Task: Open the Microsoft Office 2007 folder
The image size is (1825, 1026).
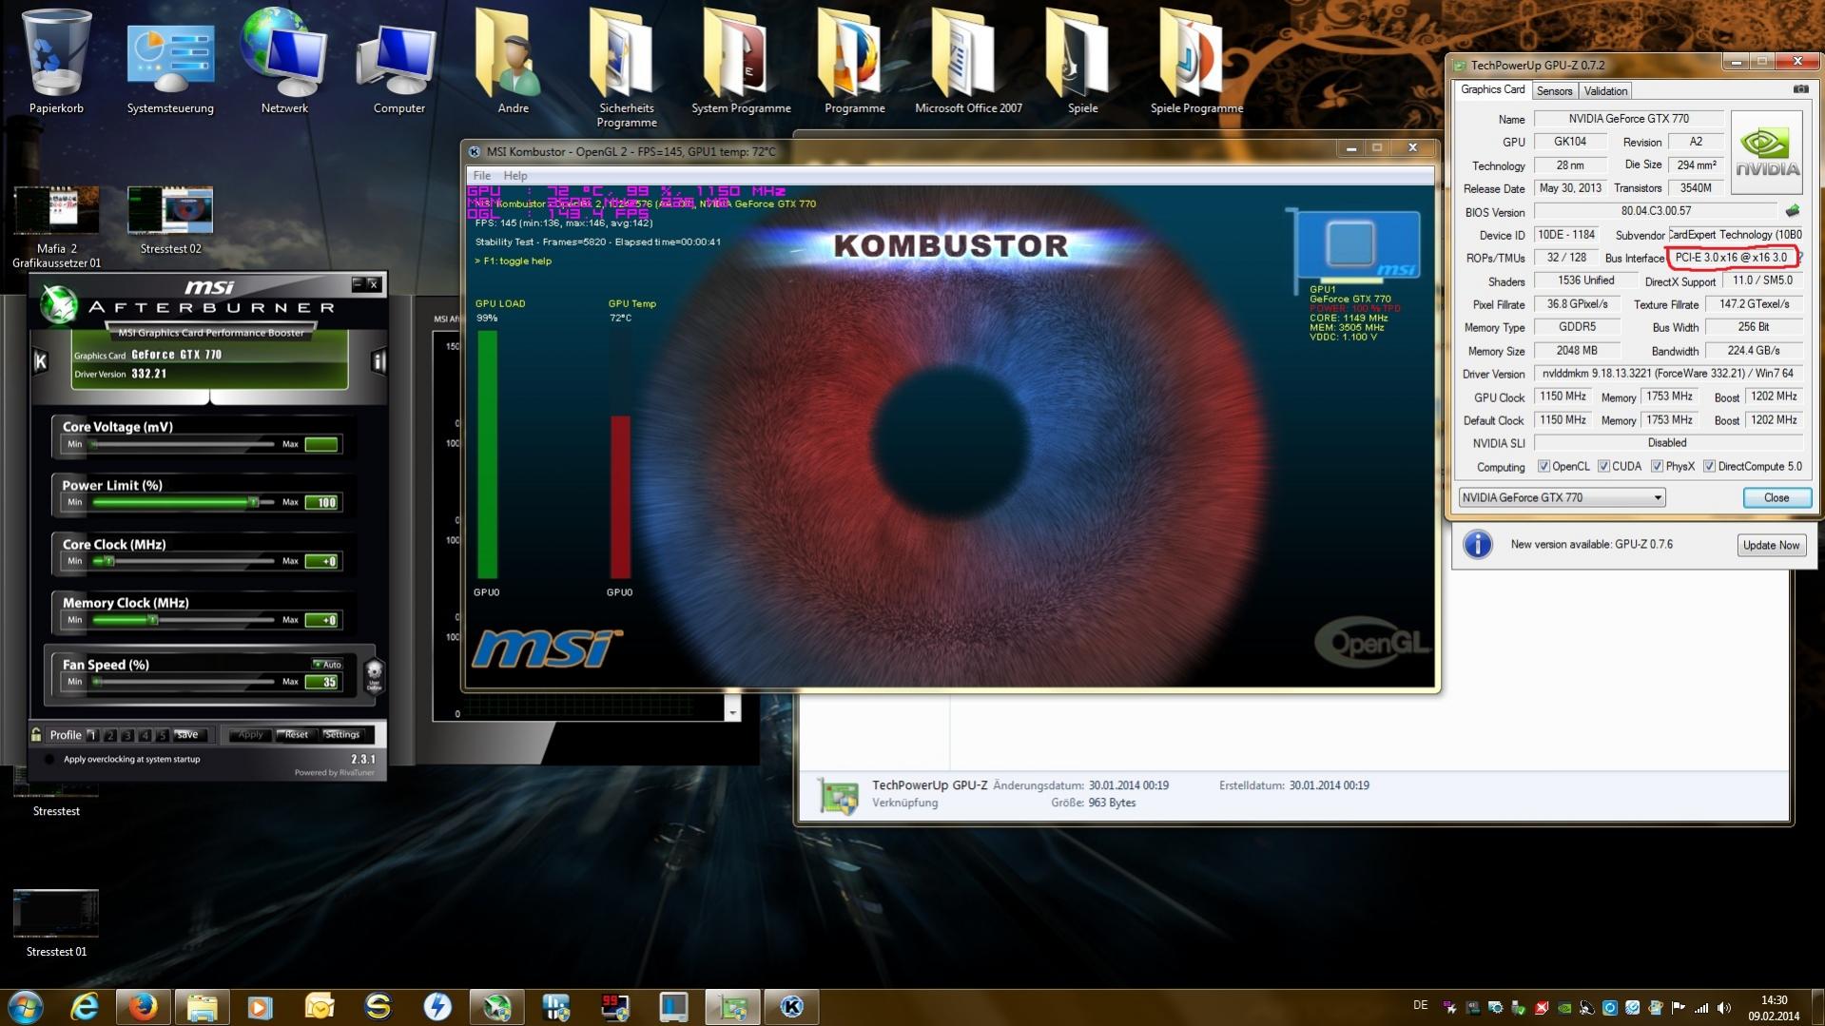Action: 968,62
